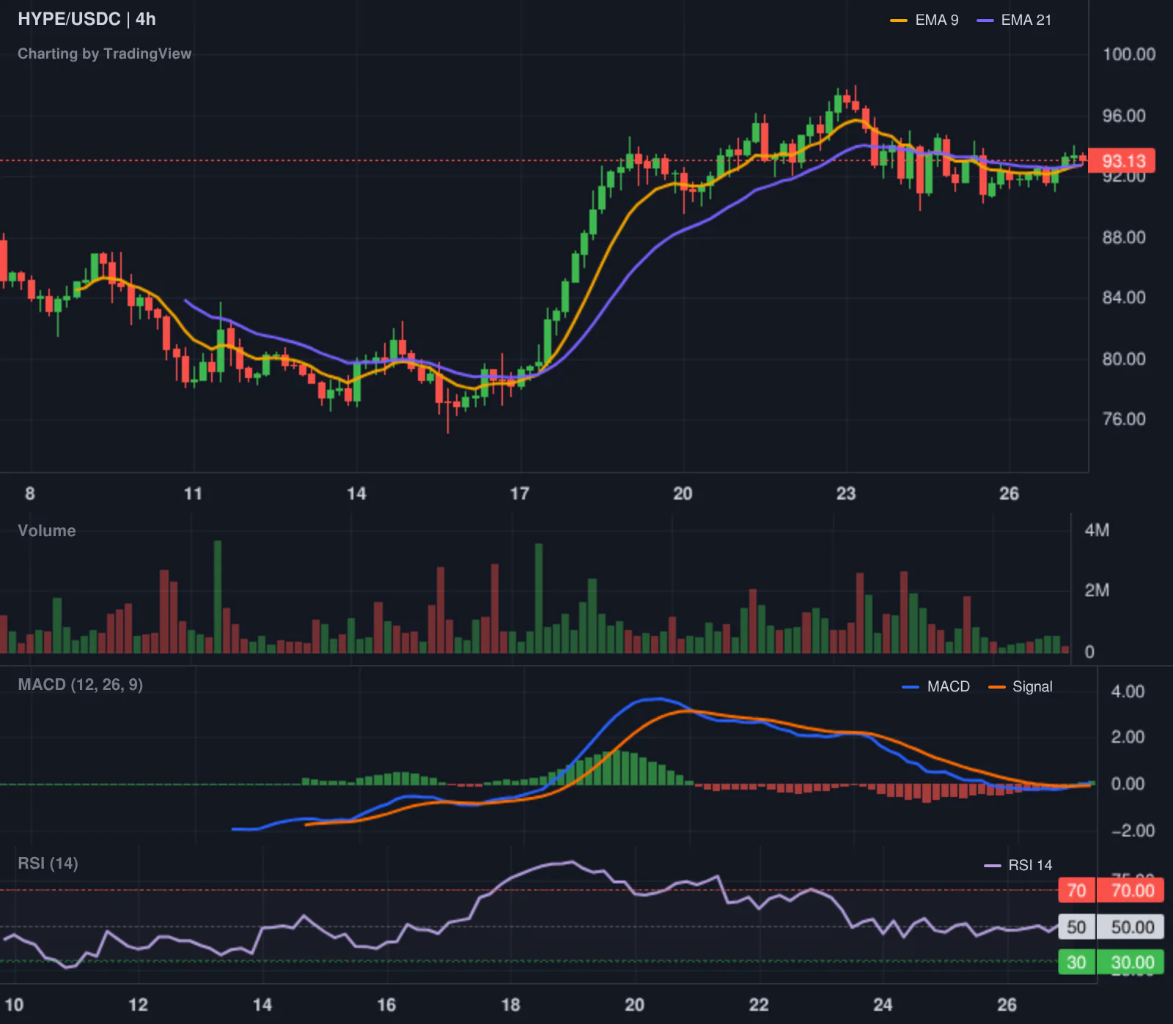Select the EMA 9 legend entry
Viewport: 1173px width, 1024px height.
(x=924, y=21)
